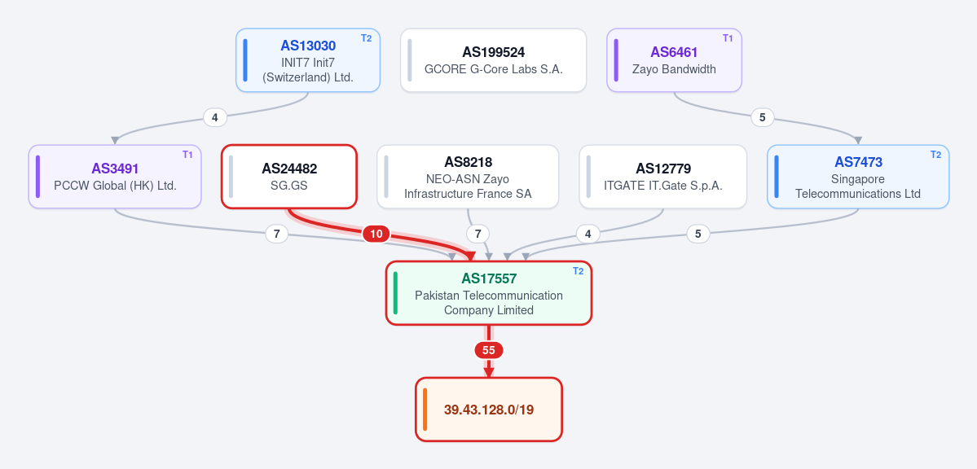The height and width of the screenshot is (469, 977).
Task: Select the highlighted AS24482 SG.GS node
Action: (289, 177)
